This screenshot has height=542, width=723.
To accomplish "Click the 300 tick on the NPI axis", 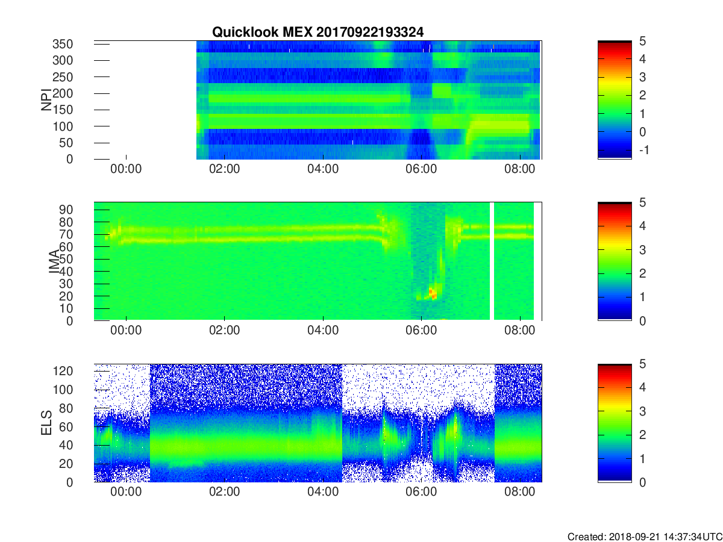I will 62,60.
